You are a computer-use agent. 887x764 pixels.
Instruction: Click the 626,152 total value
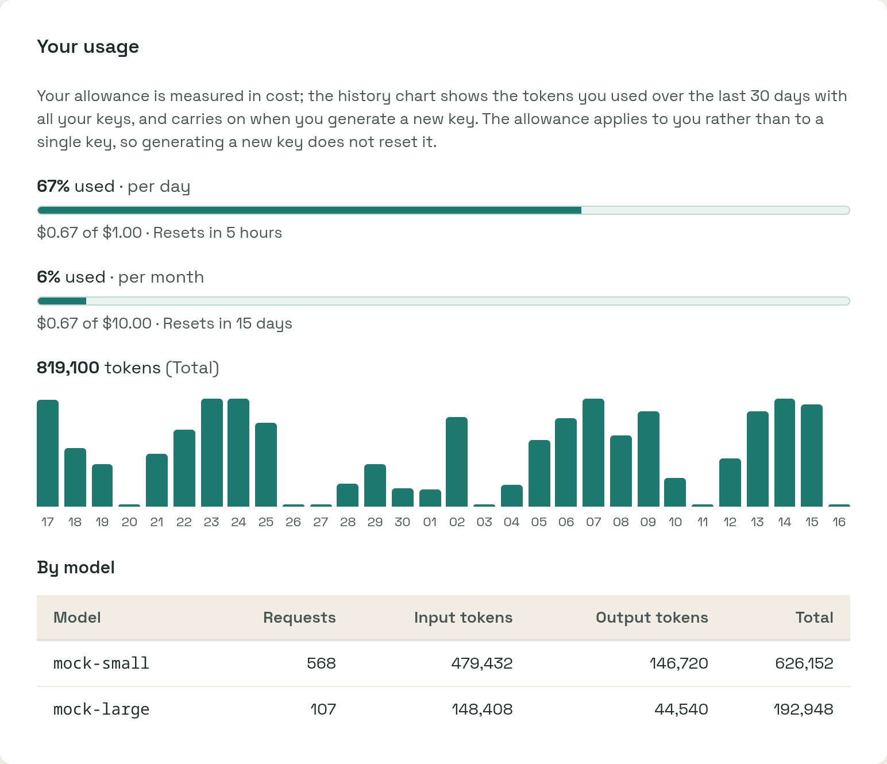click(x=804, y=663)
